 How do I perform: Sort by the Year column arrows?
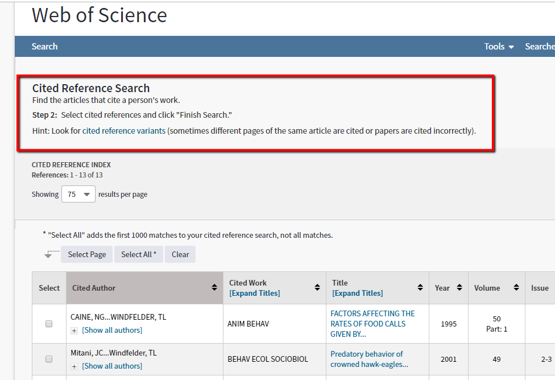459,288
